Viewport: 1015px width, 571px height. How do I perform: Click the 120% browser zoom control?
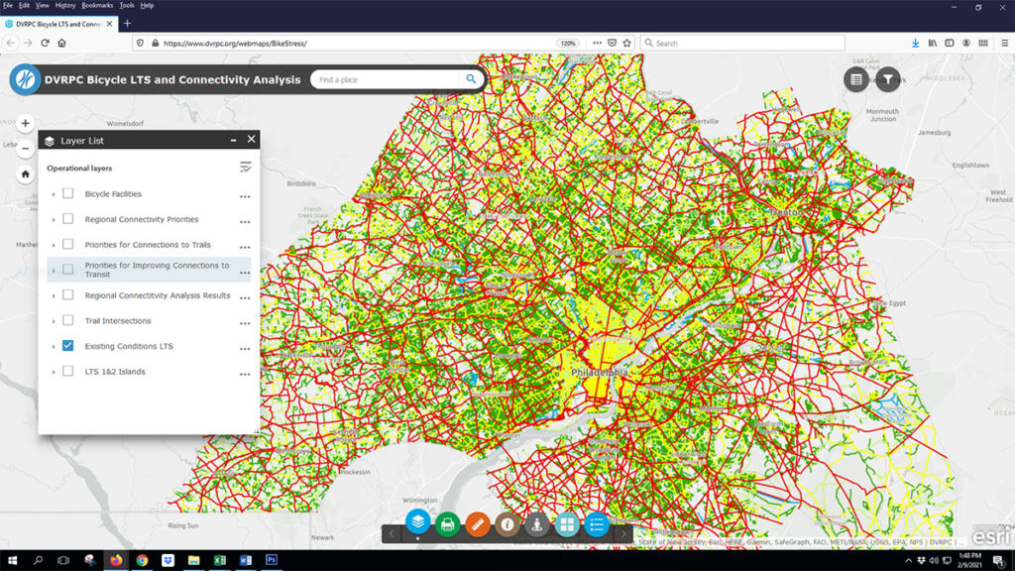coord(568,43)
